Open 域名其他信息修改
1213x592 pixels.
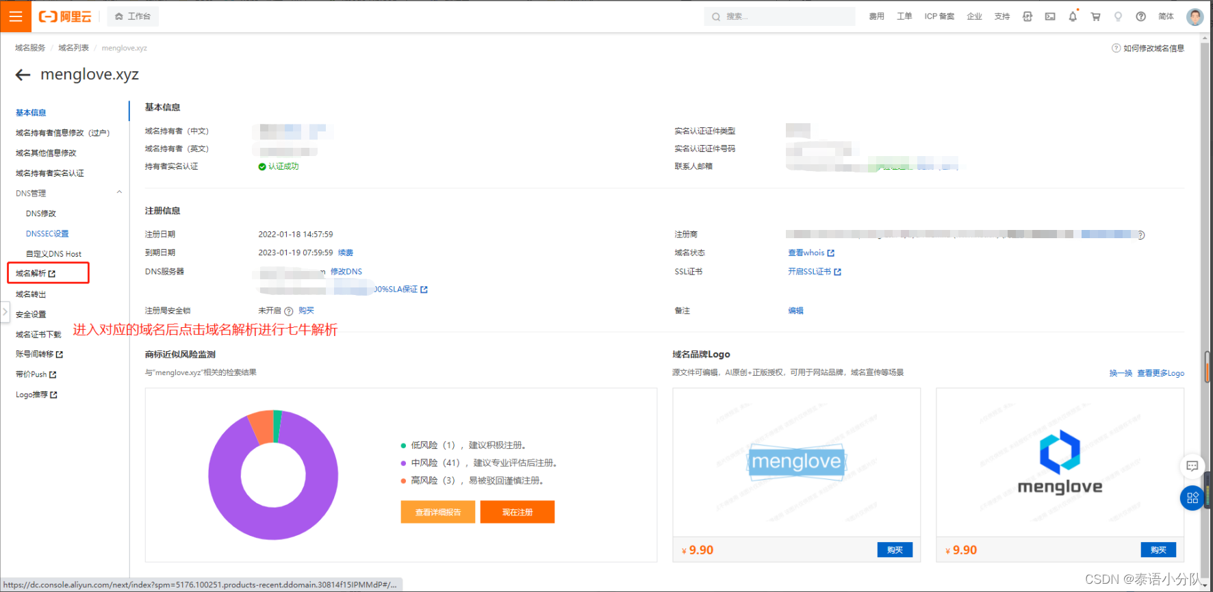click(x=46, y=153)
